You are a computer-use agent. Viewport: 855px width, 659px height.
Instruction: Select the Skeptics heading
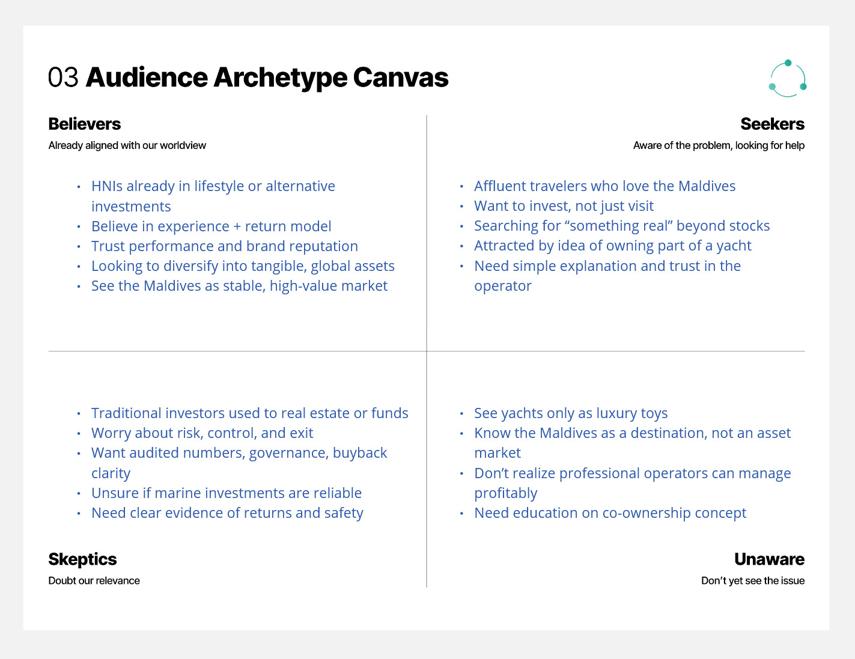click(82, 559)
